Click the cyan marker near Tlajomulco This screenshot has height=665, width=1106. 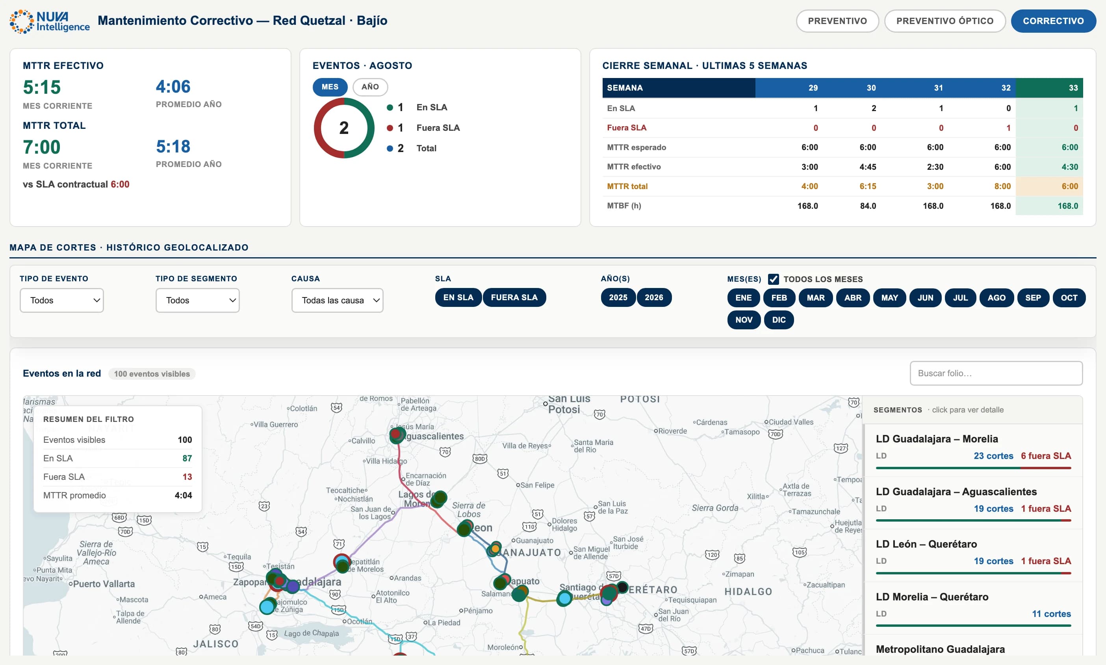click(267, 607)
